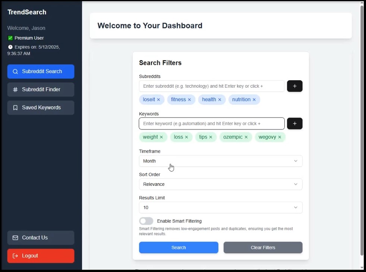
Task: Select Subreddit Search in the sidebar
Action: (x=41, y=72)
